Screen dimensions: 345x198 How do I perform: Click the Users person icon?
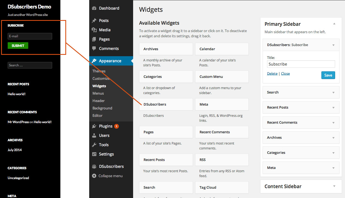pos(94,135)
